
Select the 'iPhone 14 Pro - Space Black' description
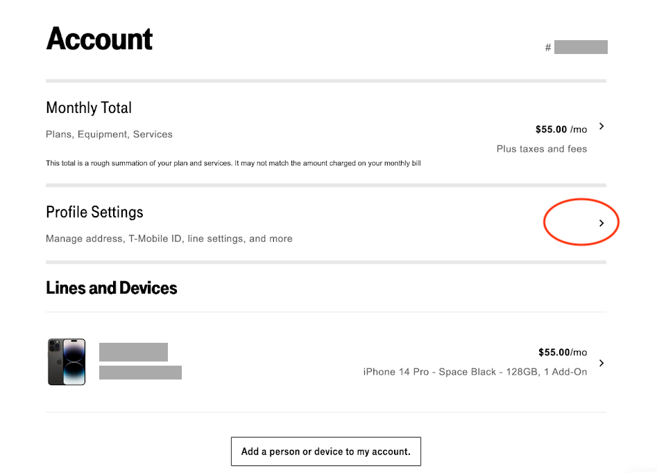pos(475,372)
